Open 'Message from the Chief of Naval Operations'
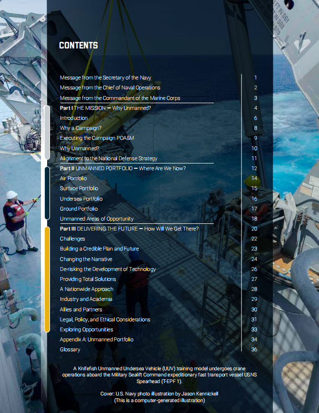Viewport: 319px width, 413px height. [110, 88]
